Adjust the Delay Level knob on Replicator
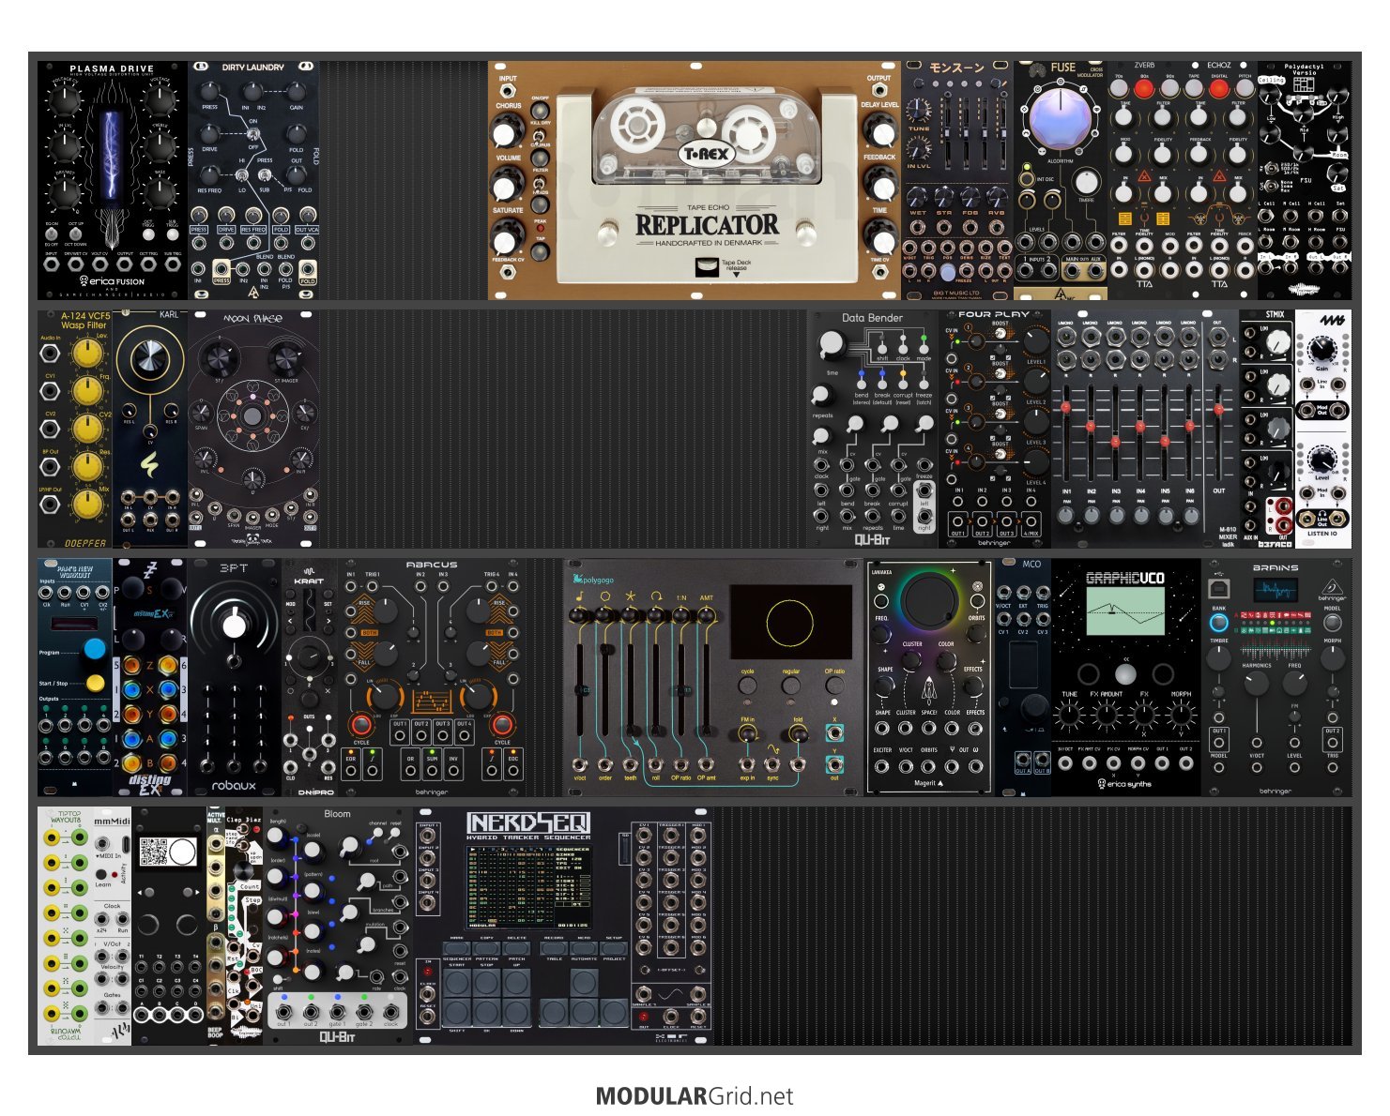The height and width of the screenshot is (1116, 1390). pyautogui.click(x=879, y=130)
